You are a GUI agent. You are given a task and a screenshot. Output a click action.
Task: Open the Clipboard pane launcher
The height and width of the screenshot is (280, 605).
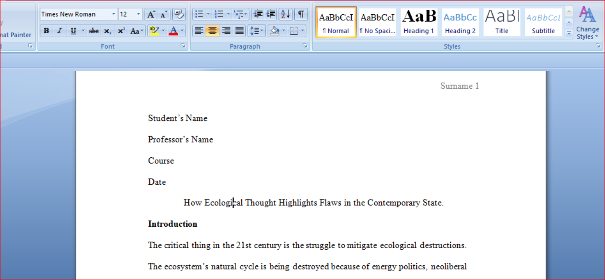click(x=31, y=46)
